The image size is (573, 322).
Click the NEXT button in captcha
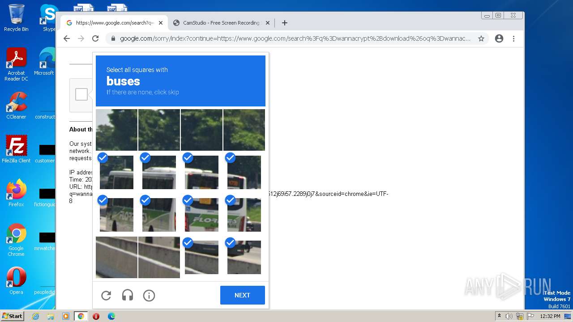click(243, 295)
